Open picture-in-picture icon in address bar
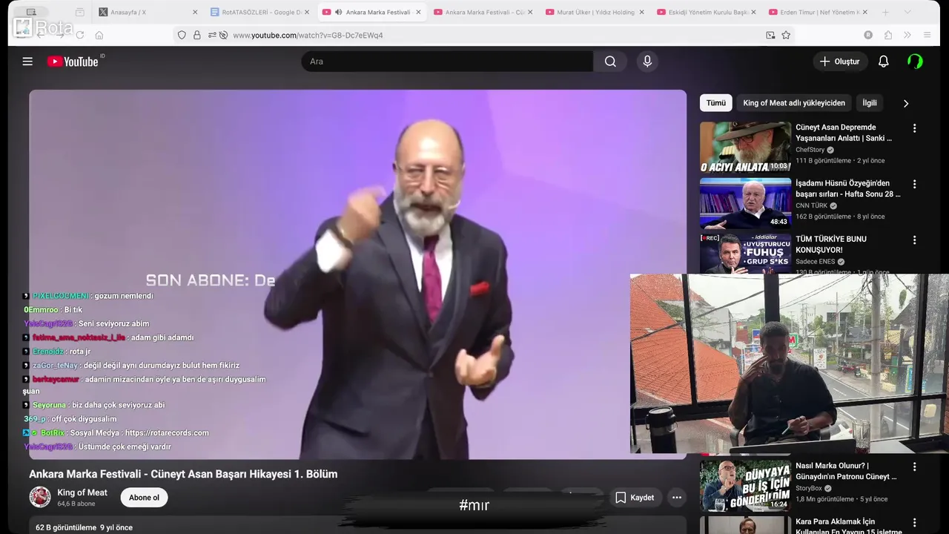The height and width of the screenshot is (534, 949). coord(770,35)
